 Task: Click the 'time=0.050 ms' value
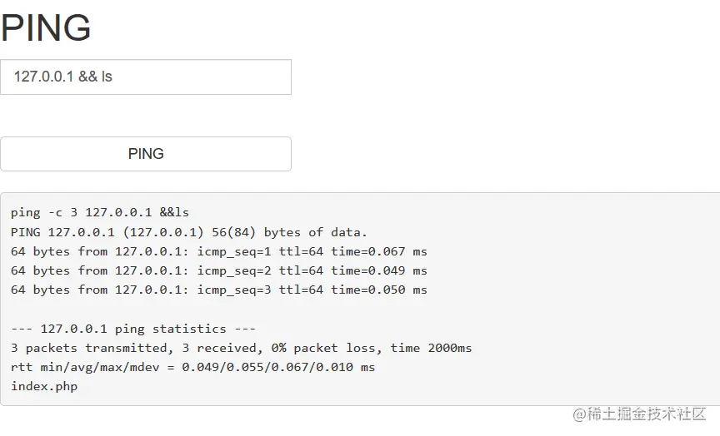[x=378, y=290]
